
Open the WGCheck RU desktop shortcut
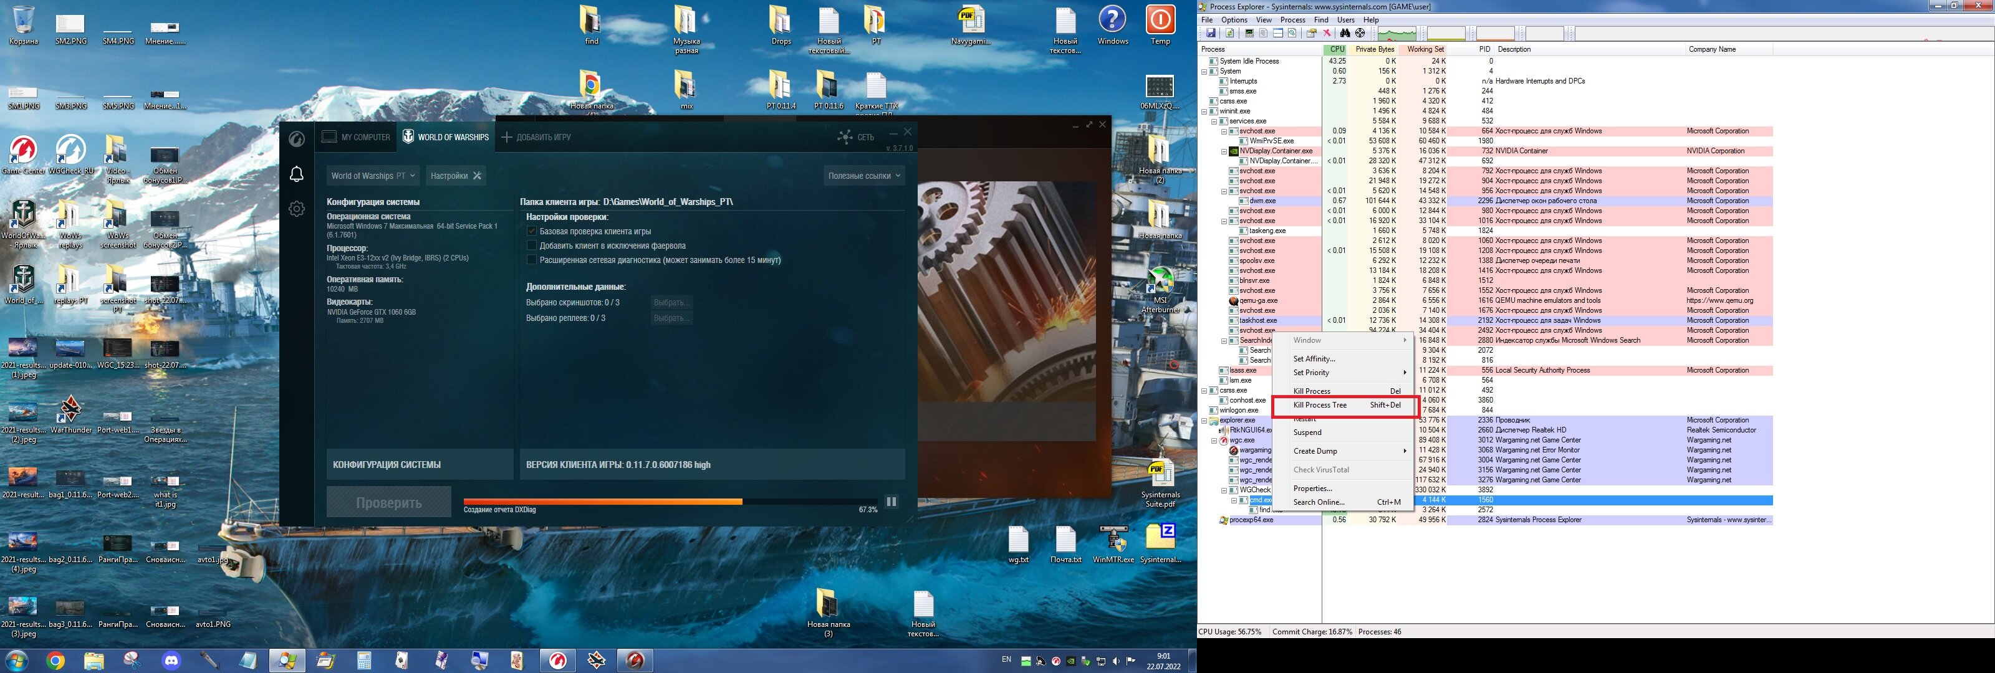pyautogui.click(x=70, y=154)
